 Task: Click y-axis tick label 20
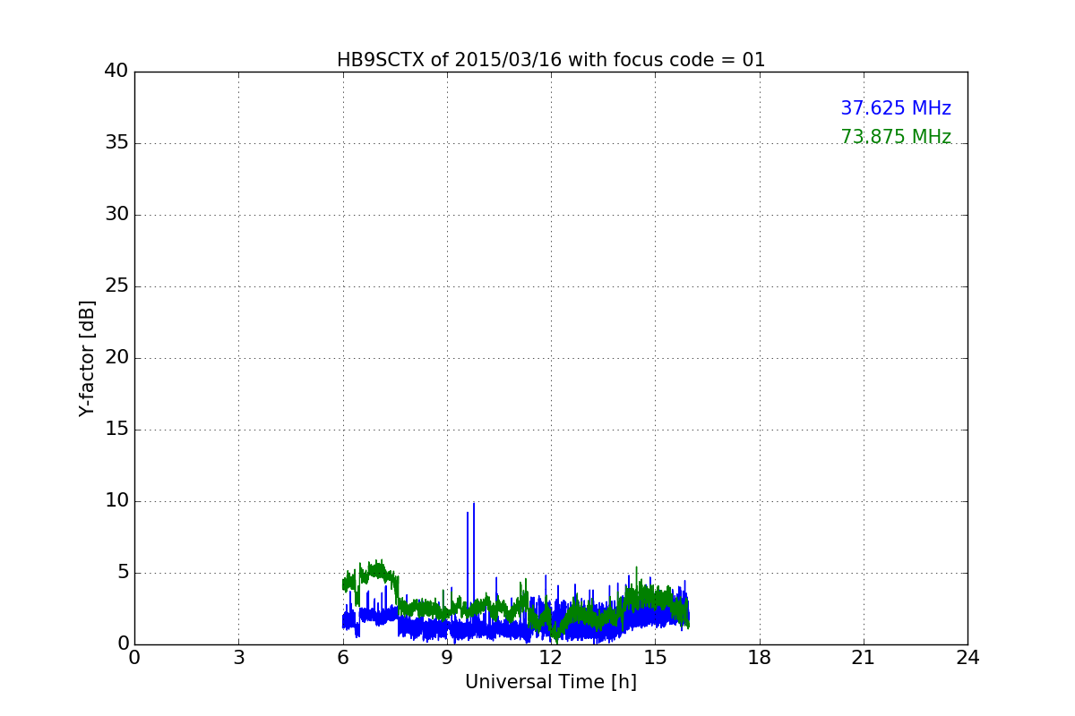point(116,358)
